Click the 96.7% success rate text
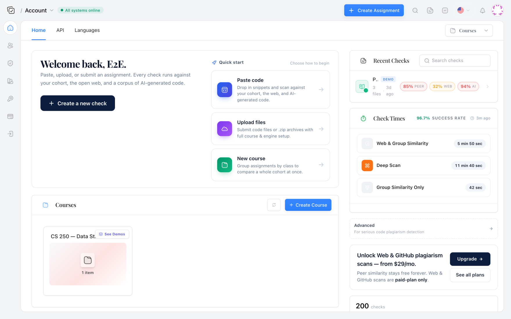This screenshot has height=319, width=511. pos(441,118)
